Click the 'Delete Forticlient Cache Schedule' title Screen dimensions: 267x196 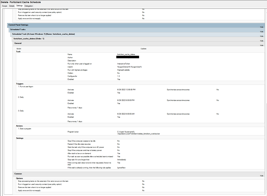click(x=21, y=2)
